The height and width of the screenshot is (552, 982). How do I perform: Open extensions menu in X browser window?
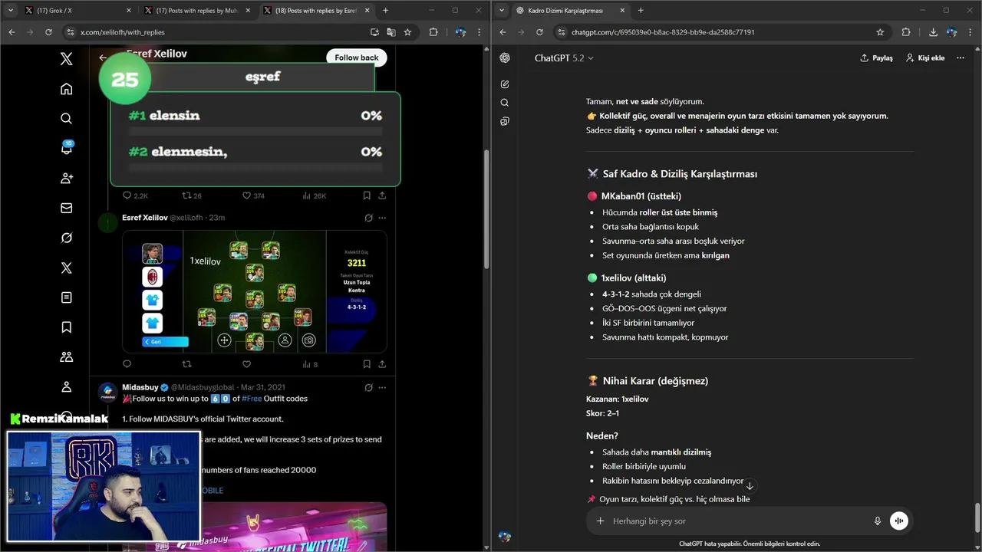[x=433, y=32]
